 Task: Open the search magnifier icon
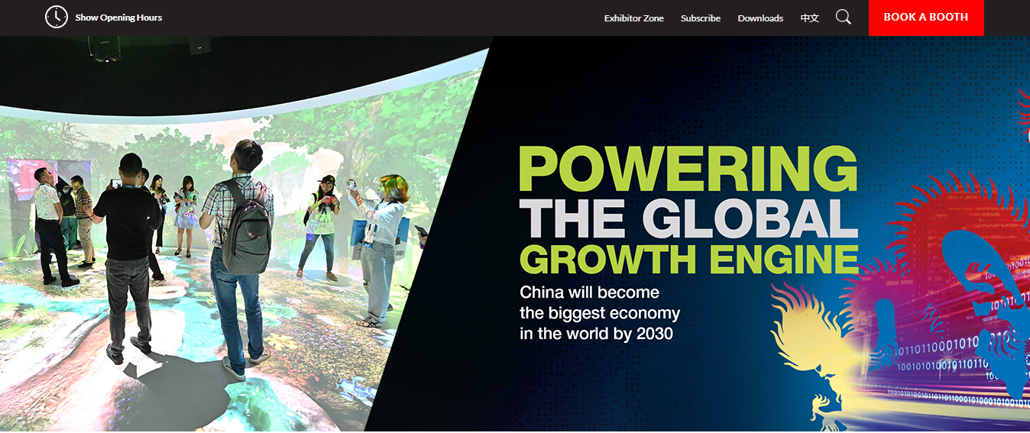pyautogui.click(x=843, y=17)
